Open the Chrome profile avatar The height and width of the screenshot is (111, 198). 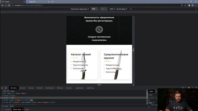(x=192, y=6)
